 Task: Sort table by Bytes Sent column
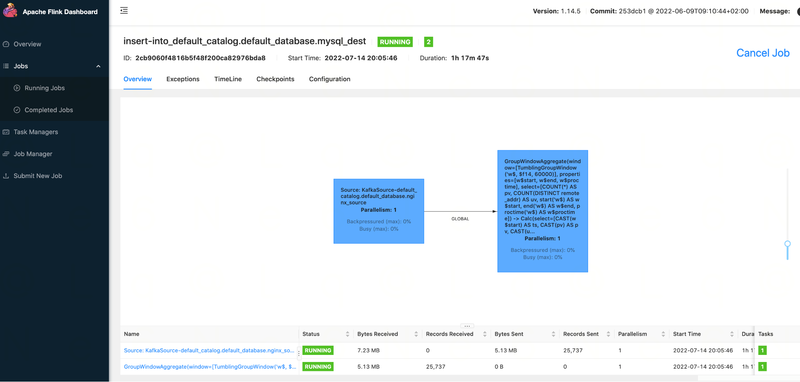(553, 334)
